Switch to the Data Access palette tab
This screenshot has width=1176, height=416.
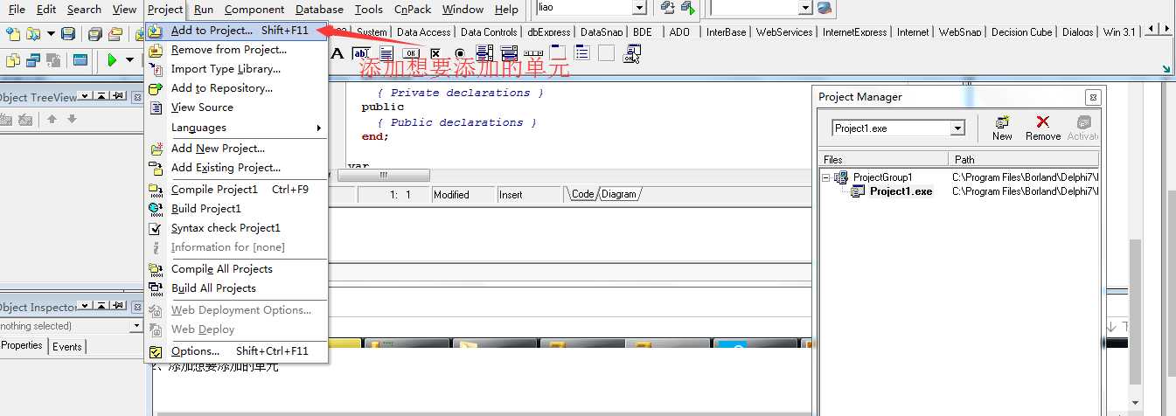click(423, 32)
